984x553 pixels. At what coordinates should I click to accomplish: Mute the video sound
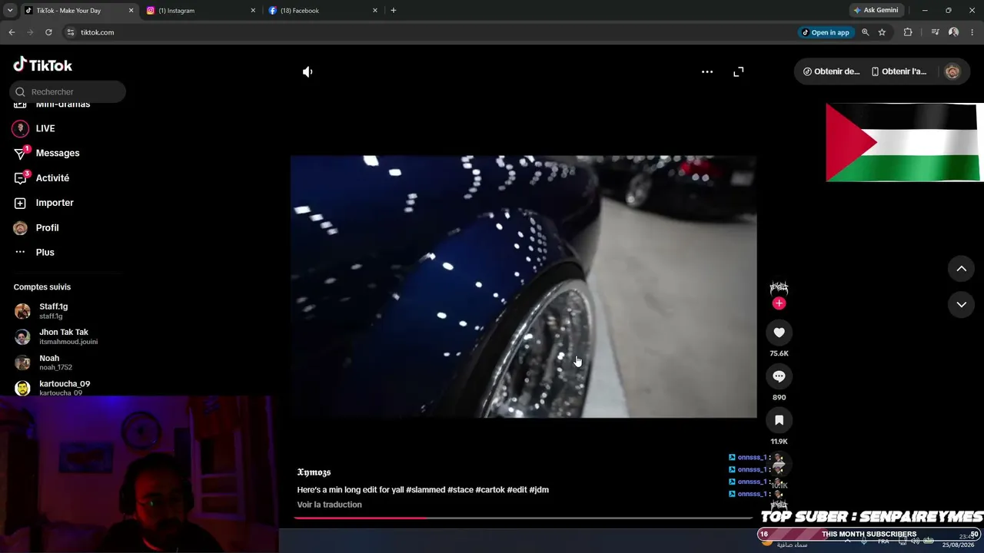click(x=307, y=71)
